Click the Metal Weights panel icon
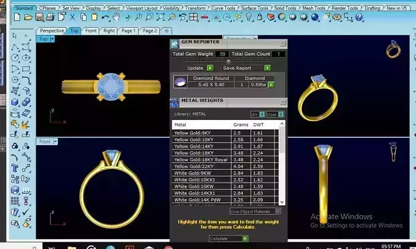This screenshot has height=249, width=416. tap(175, 103)
